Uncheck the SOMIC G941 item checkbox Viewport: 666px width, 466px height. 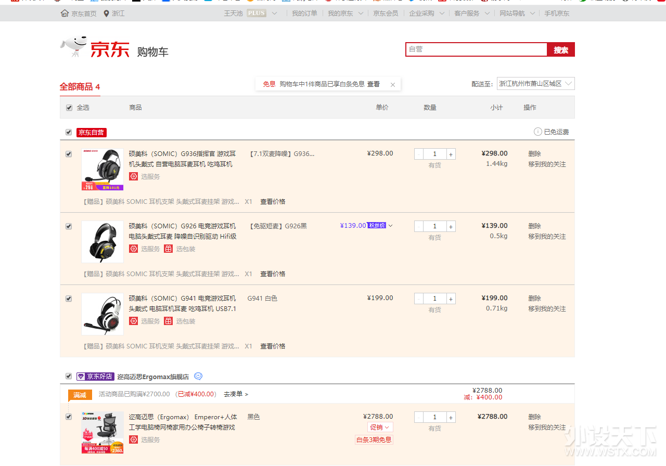pos(69,299)
